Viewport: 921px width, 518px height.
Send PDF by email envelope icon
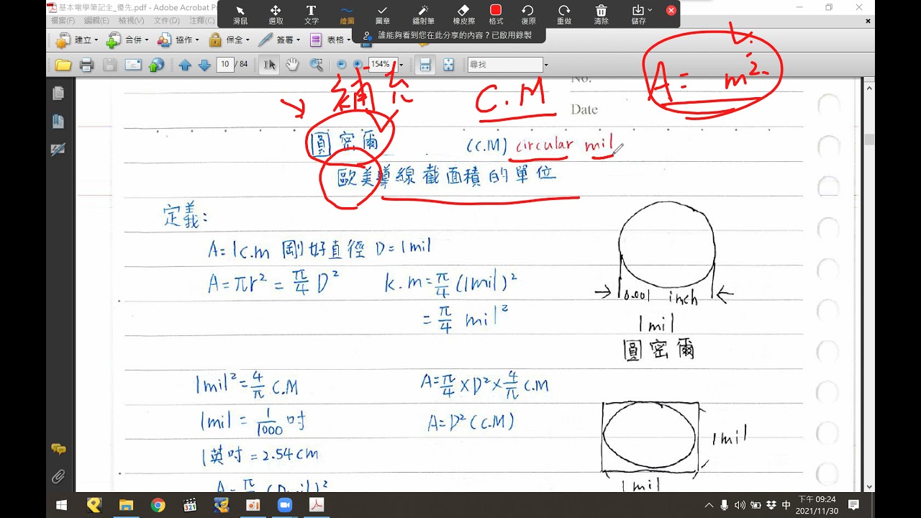click(133, 65)
